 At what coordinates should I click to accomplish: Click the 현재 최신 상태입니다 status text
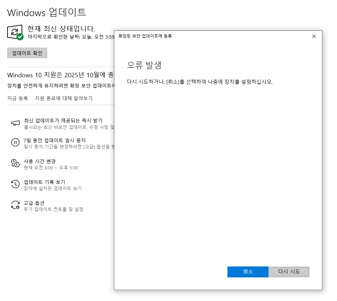pyautogui.click(x=61, y=28)
